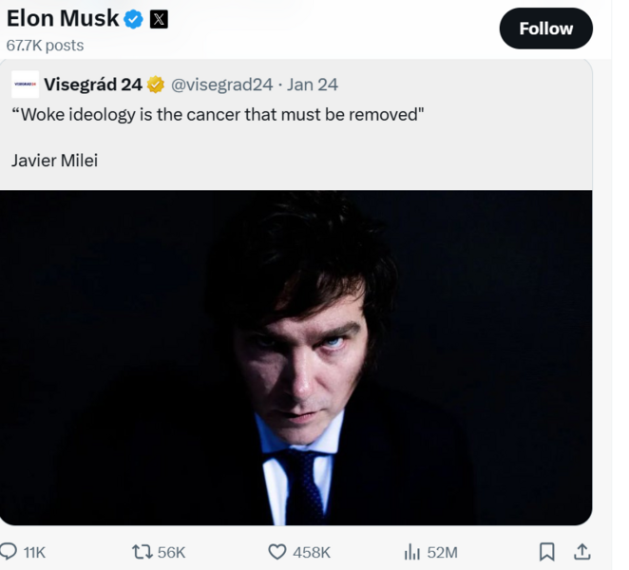Click the Jan 24 post date

(313, 85)
